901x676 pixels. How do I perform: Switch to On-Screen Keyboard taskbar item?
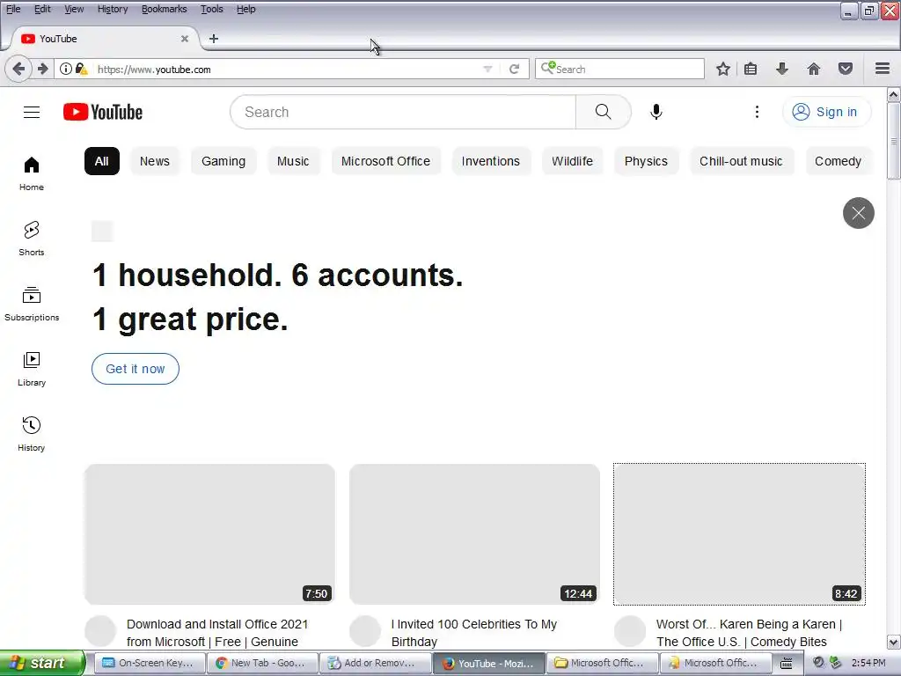coord(148,664)
